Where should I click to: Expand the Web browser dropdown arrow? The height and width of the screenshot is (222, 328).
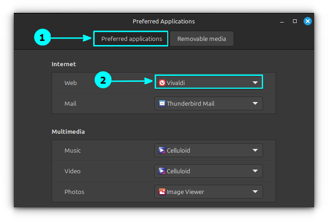coord(255,83)
